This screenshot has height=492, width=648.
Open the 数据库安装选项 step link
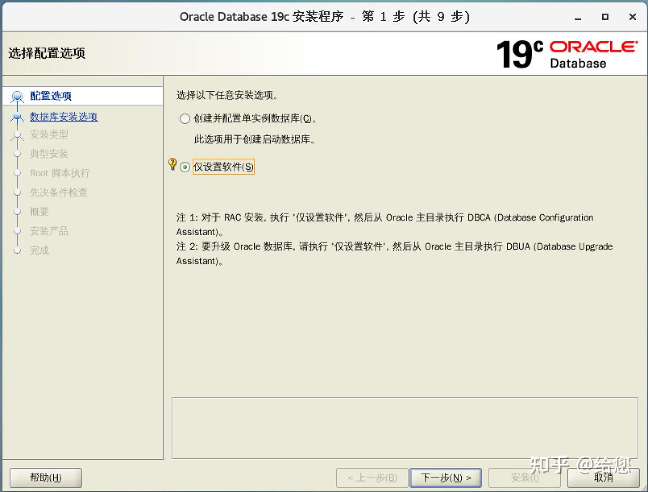[x=64, y=116]
